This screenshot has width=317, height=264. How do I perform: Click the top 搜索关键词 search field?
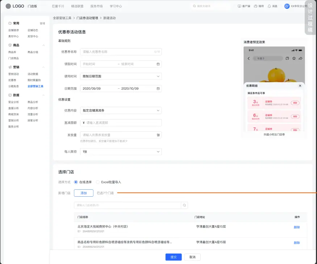(210, 6)
